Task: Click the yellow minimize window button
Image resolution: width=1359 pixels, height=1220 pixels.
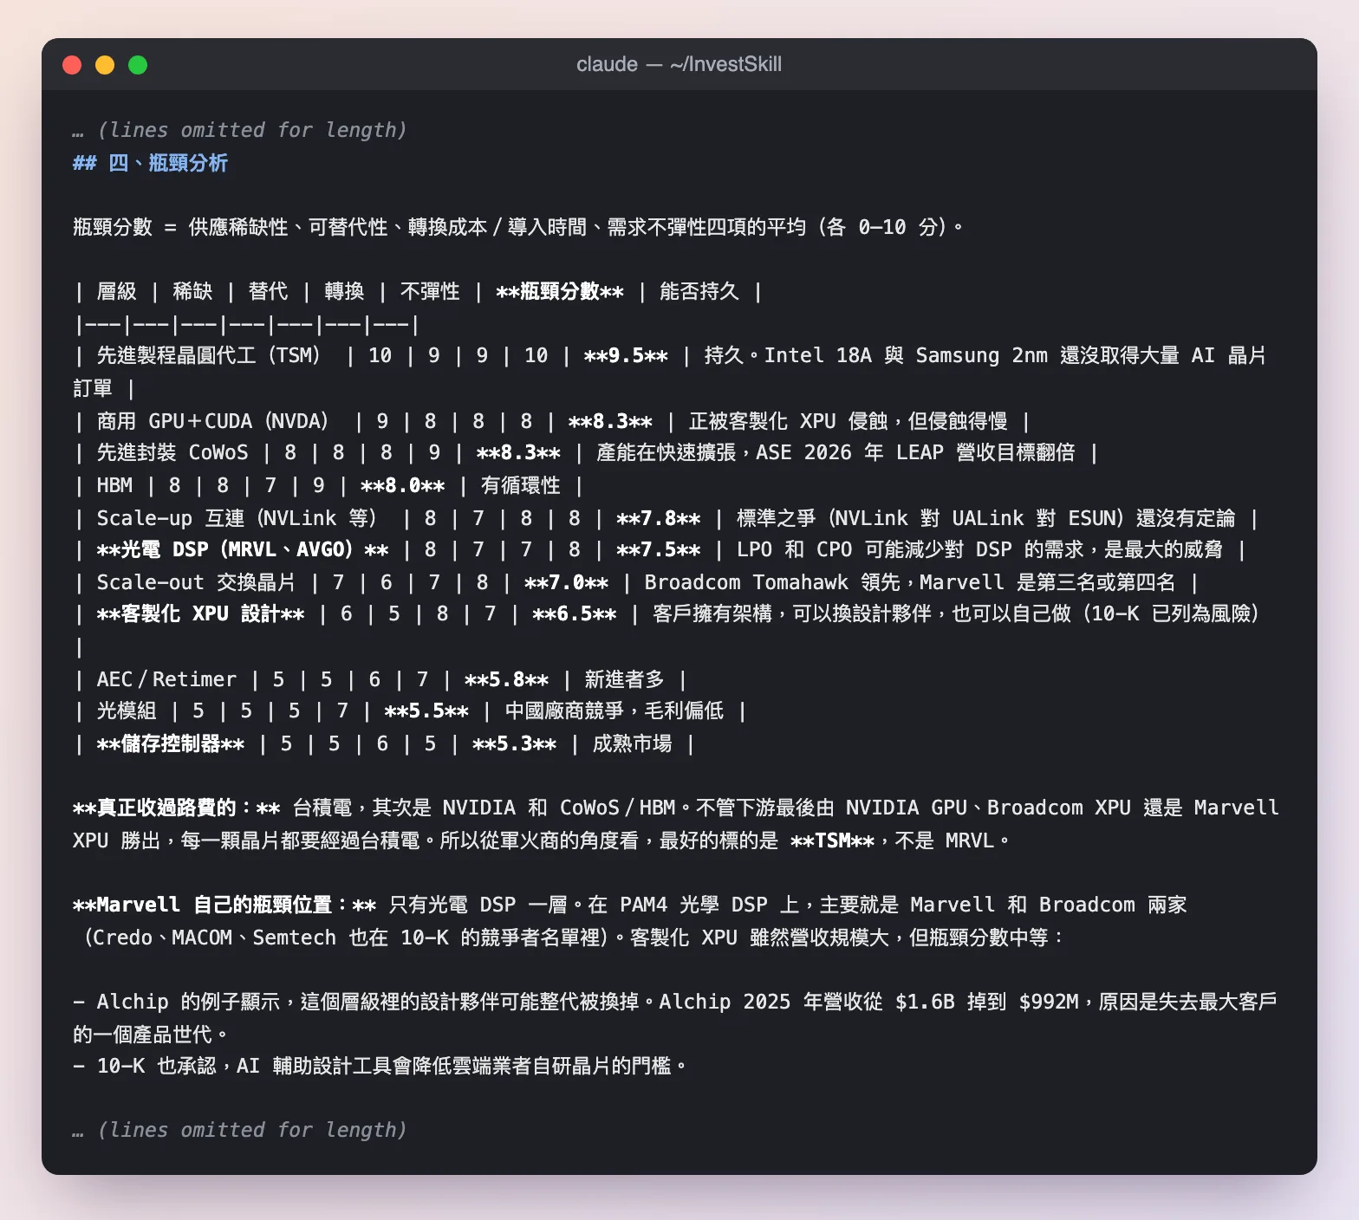Action: coord(105,65)
